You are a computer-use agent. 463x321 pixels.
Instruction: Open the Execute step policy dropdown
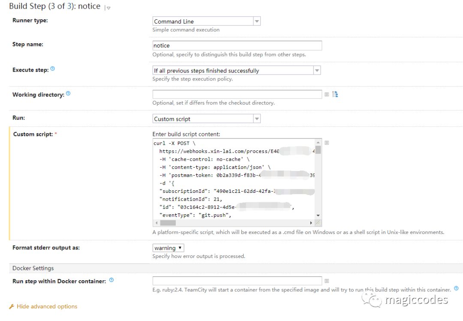(x=237, y=70)
